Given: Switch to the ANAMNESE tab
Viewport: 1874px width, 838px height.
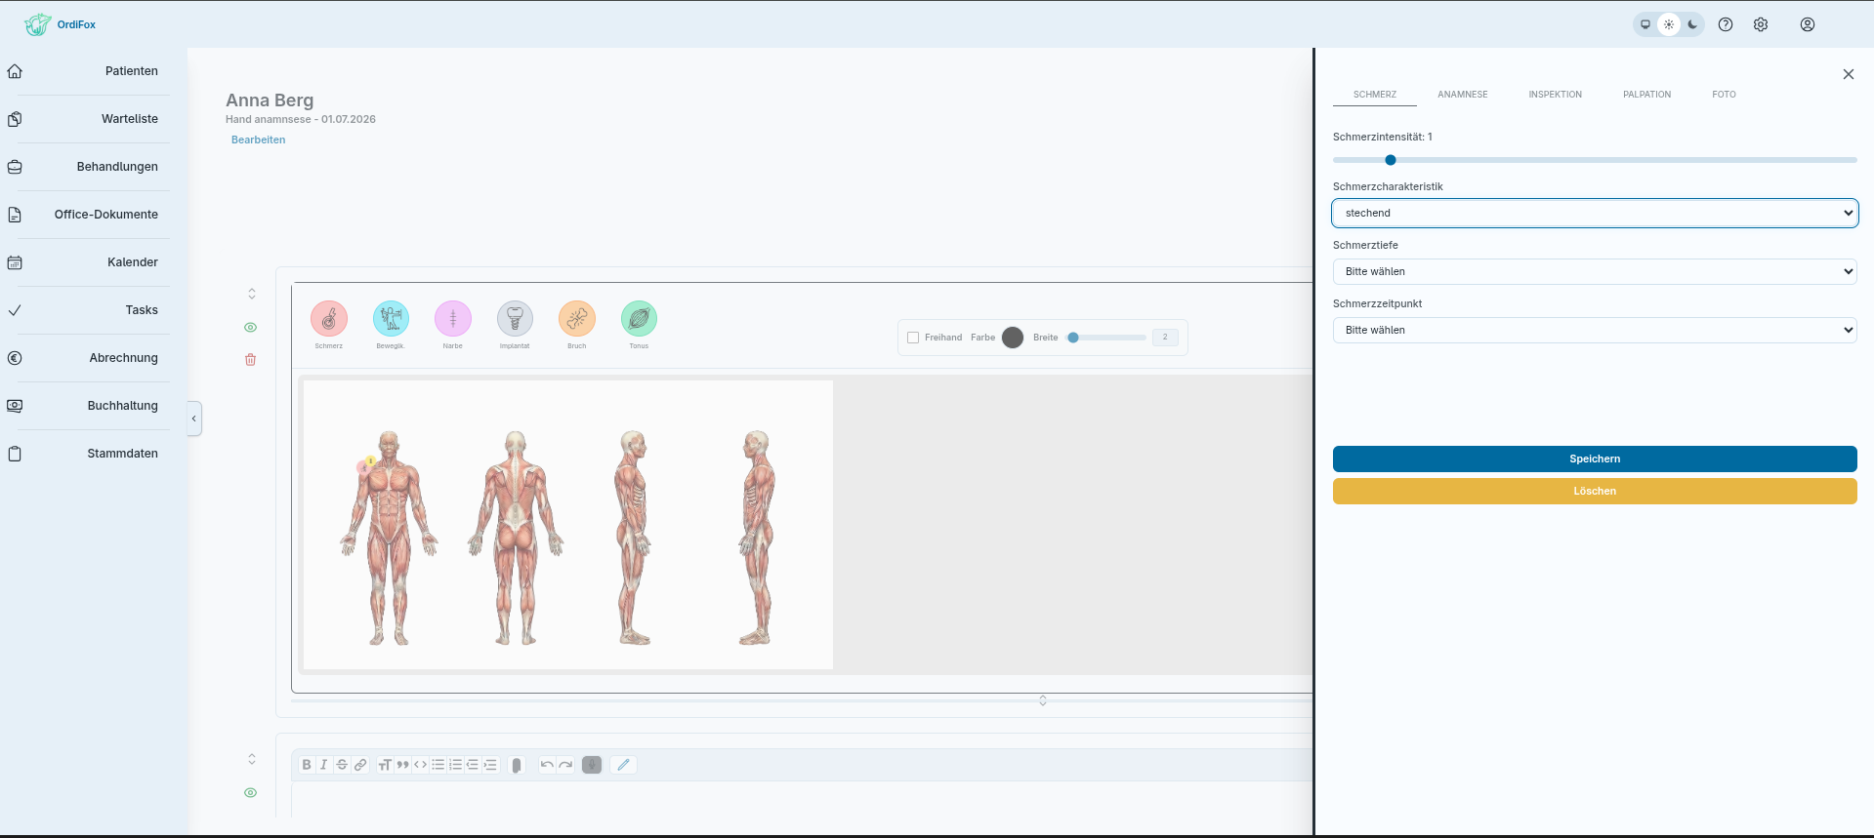Looking at the screenshot, I should (x=1463, y=95).
